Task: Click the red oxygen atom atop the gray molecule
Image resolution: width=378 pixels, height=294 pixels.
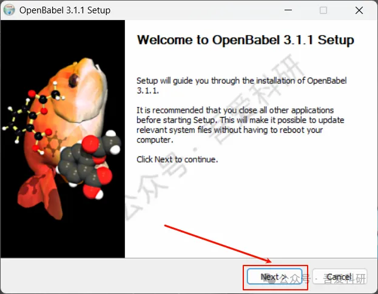Action: click(90, 144)
